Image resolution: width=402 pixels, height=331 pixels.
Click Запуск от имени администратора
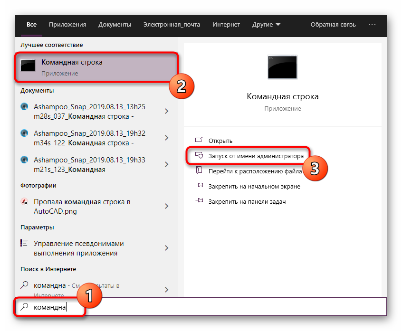(x=256, y=156)
